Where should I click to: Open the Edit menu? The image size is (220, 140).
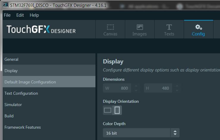point(20,15)
